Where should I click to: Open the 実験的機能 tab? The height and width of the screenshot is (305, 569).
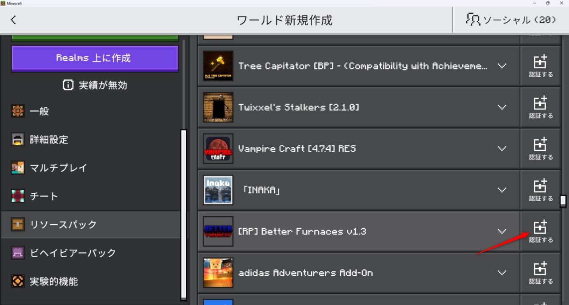91,281
